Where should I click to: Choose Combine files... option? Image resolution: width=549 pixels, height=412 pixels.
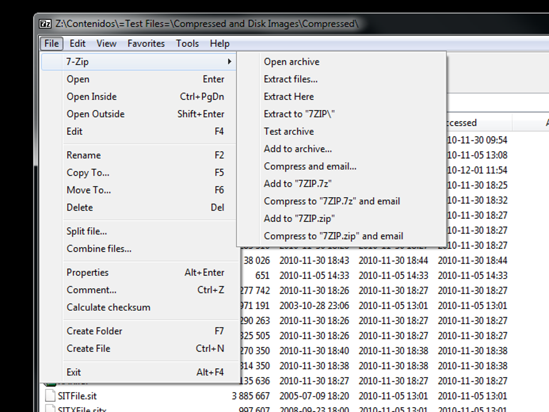tap(139, 249)
